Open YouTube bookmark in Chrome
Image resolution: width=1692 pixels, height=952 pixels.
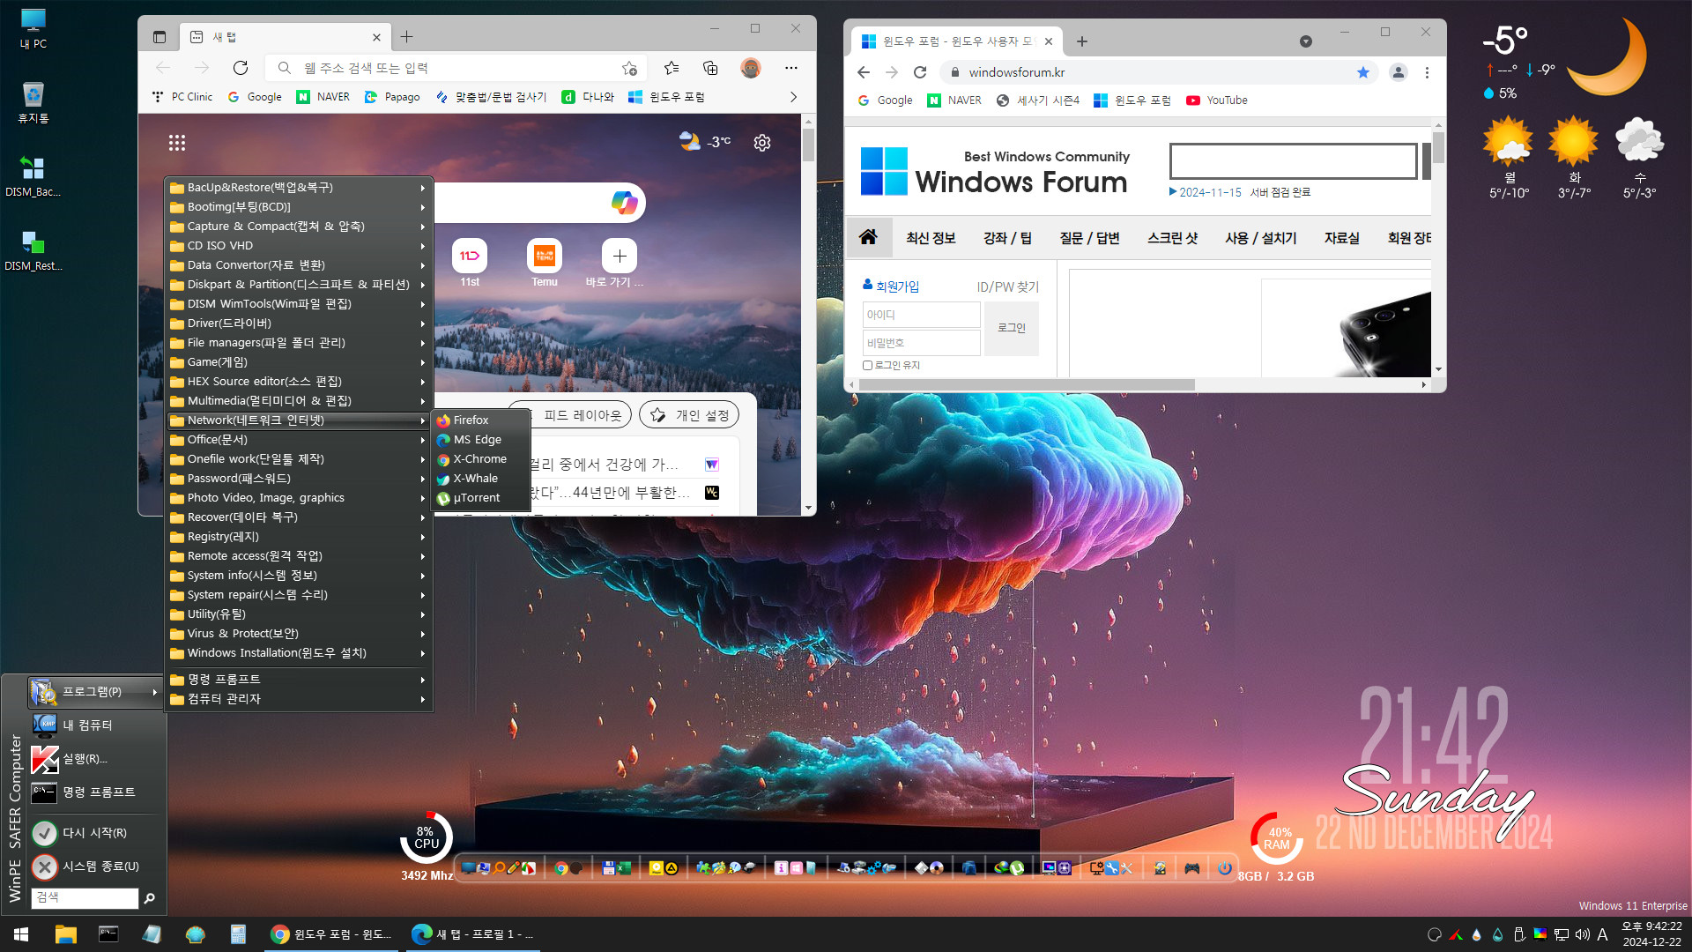click(1217, 100)
